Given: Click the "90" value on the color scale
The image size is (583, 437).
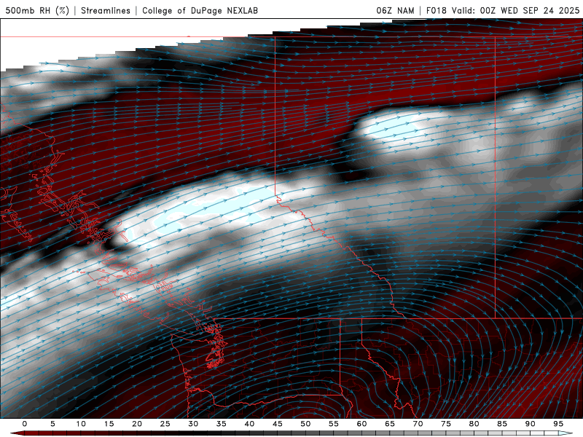Looking at the screenshot, I should pyautogui.click(x=530, y=424).
